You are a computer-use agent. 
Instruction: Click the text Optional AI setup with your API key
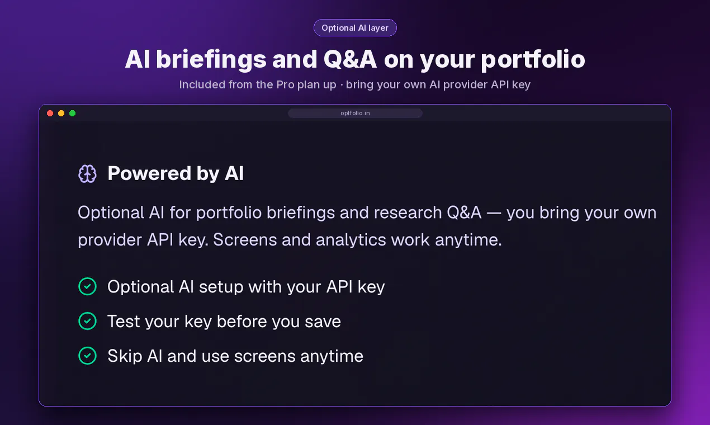[246, 287]
